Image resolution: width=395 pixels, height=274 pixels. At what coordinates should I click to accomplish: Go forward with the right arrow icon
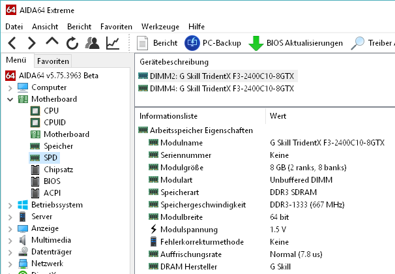(x=31, y=43)
